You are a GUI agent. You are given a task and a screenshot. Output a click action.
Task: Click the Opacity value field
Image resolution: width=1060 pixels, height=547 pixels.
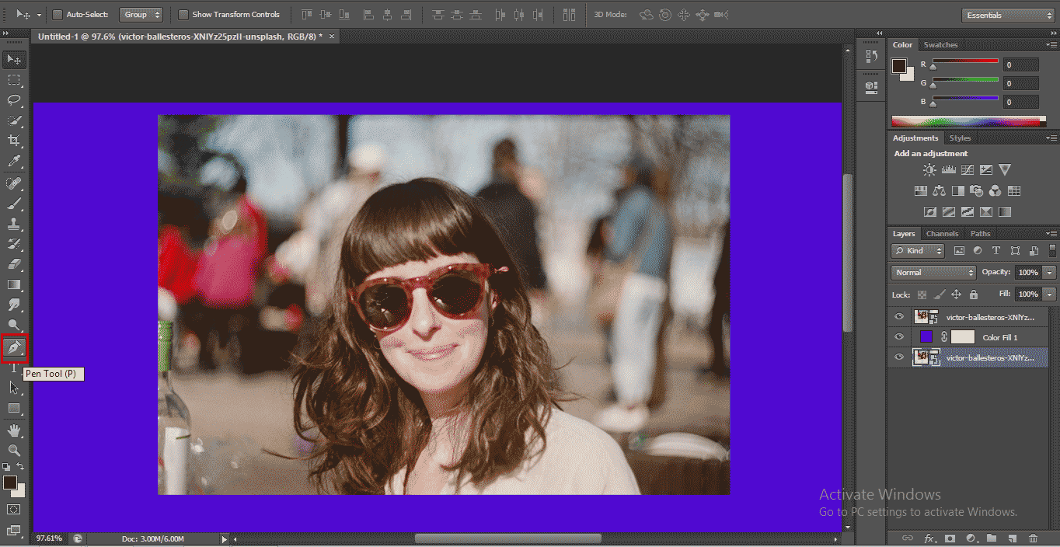(x=1027, y=273)
